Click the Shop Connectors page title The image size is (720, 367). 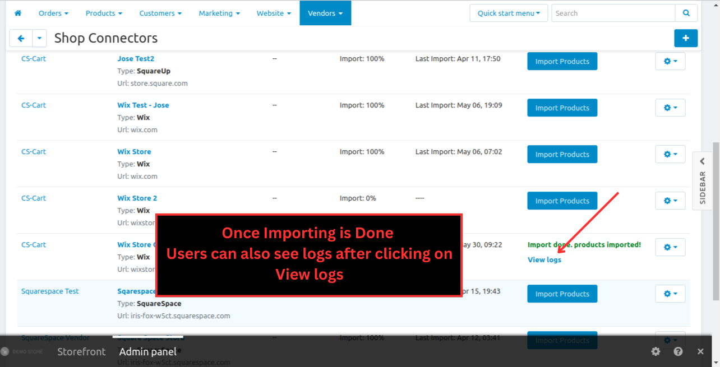(x=106, y=38)
